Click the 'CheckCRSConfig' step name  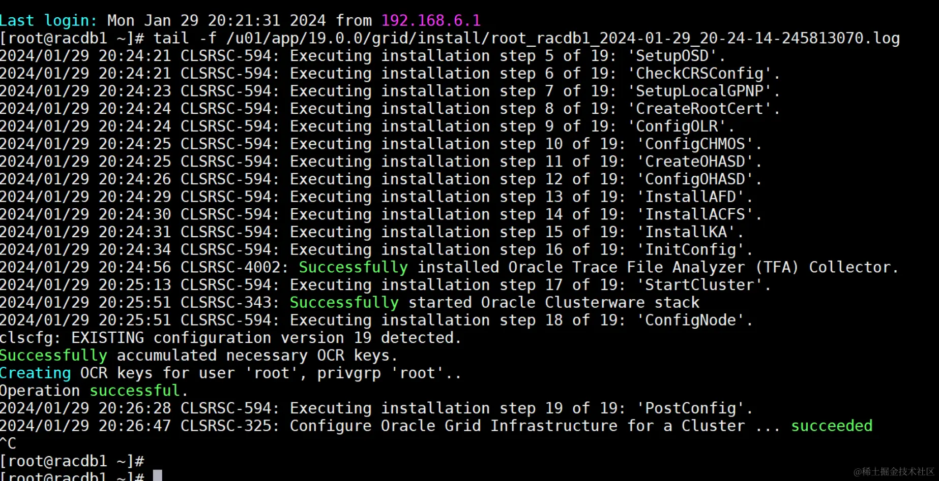(699, 74)
